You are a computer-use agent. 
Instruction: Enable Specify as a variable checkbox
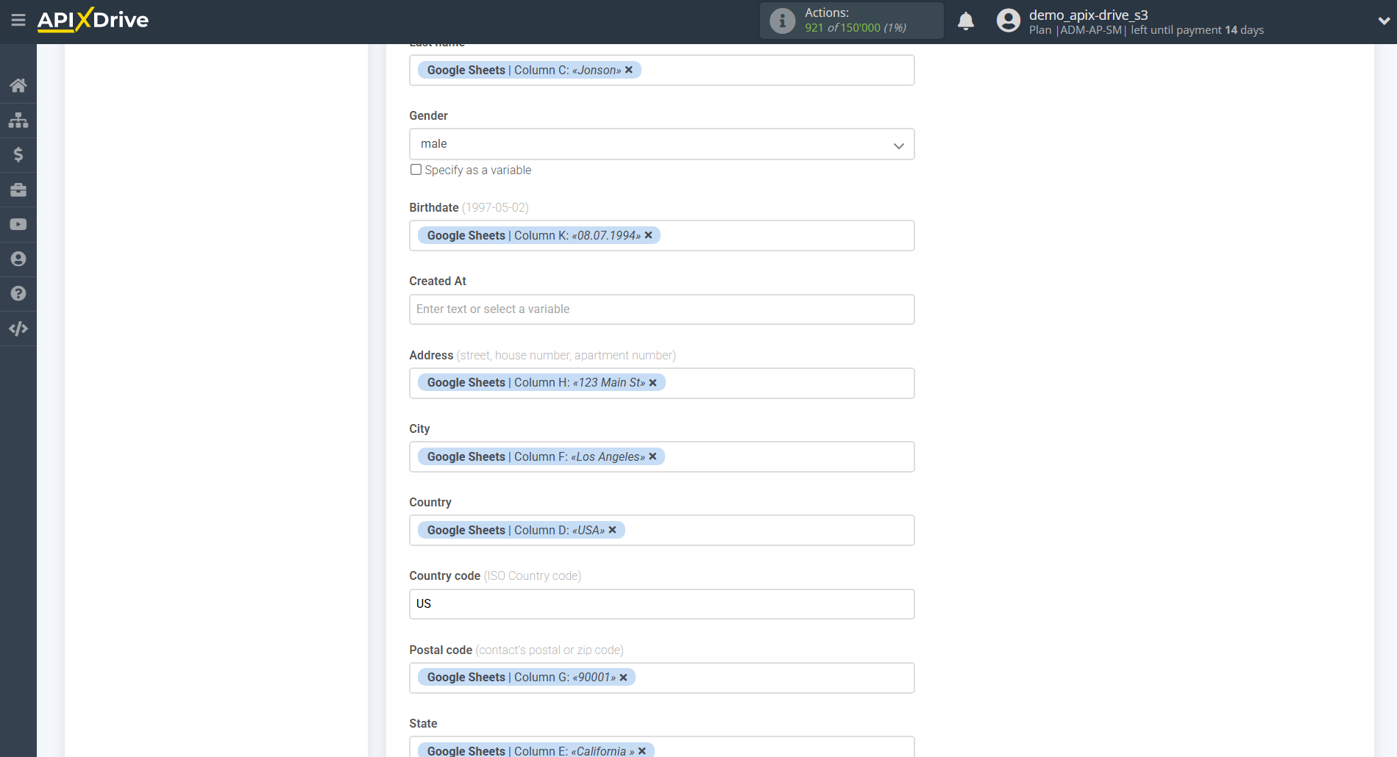416,169
